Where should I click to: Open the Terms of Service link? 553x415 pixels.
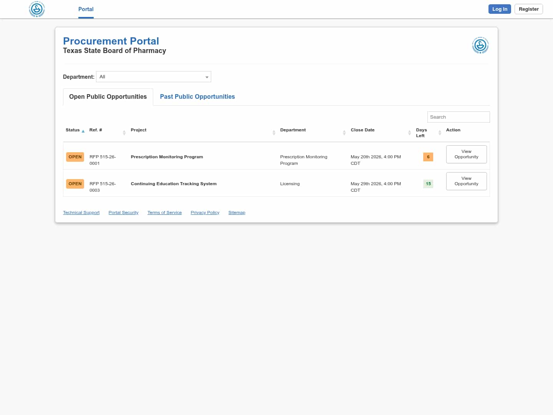point(164,212)
